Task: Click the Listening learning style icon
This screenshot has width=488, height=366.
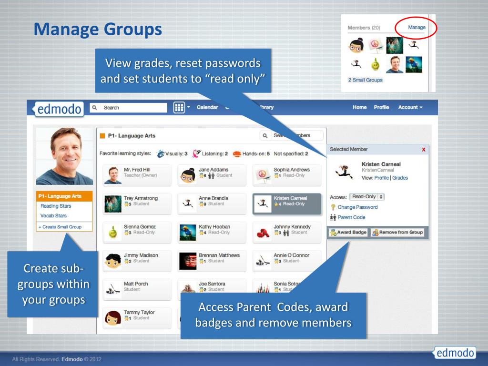Action: coord(197,153)
